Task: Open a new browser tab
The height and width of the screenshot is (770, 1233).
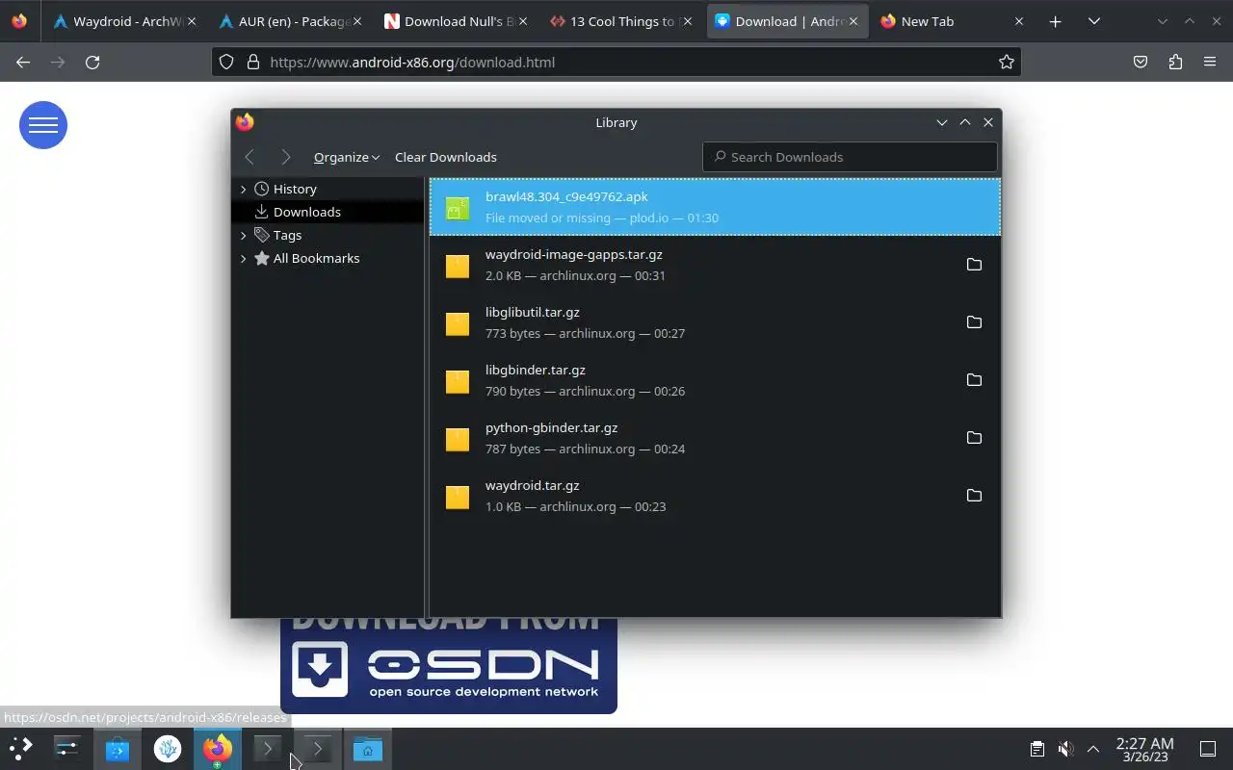Action: [x=1055, y=21]
